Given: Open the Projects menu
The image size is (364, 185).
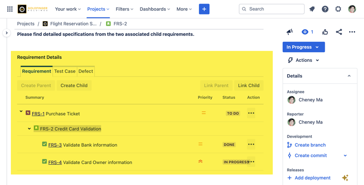Looking at the screenshot, I should (98, 9).
